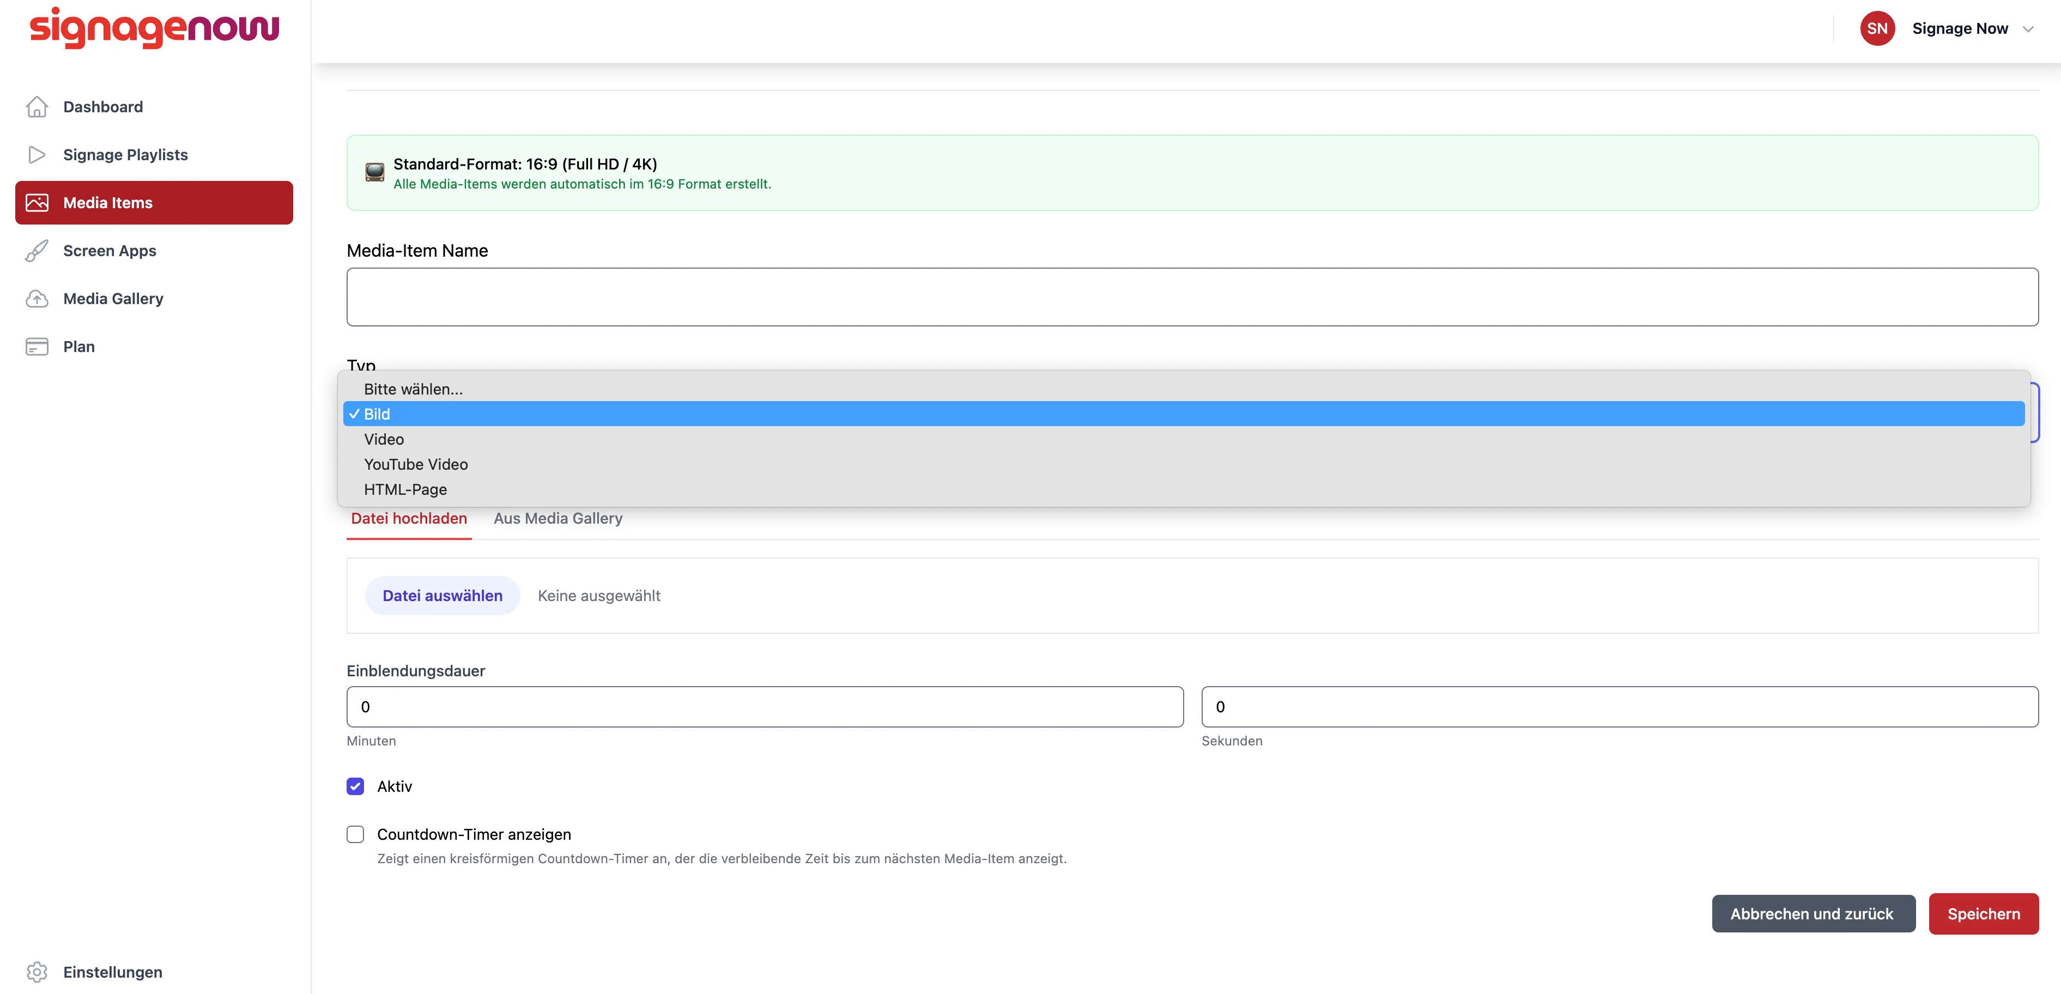The width and height of the screenshot is (2061, 994).
Task: Click the SN user avatar
Action: tap(1877, 29)
